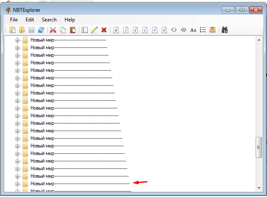267x197 pixels.
Task: Click the Rename tag icon
Action: [85, 30]
